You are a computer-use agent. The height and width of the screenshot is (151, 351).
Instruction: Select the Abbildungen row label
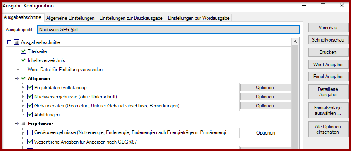pyautogui.click(x=47, y=115)
